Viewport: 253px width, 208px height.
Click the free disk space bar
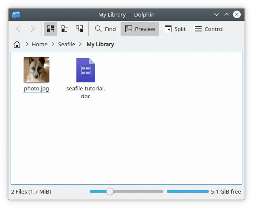click(x=188, y=191)
